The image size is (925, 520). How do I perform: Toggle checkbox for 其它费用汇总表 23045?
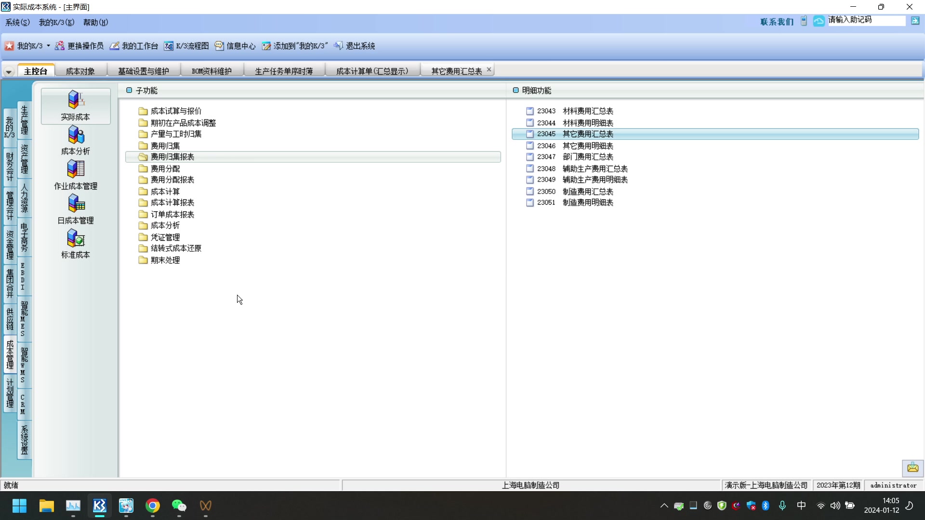tap(530, 134)
